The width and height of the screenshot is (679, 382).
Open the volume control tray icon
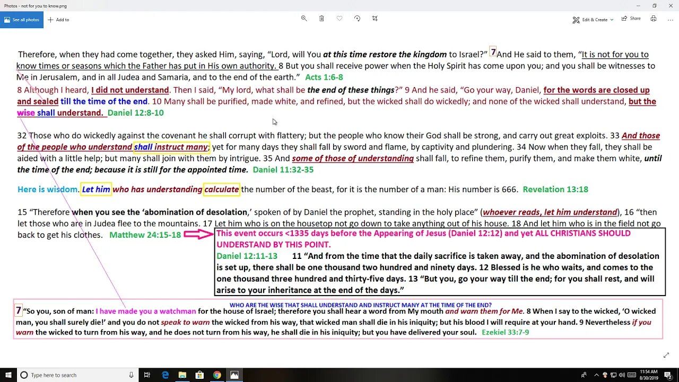tap(622, 375)
